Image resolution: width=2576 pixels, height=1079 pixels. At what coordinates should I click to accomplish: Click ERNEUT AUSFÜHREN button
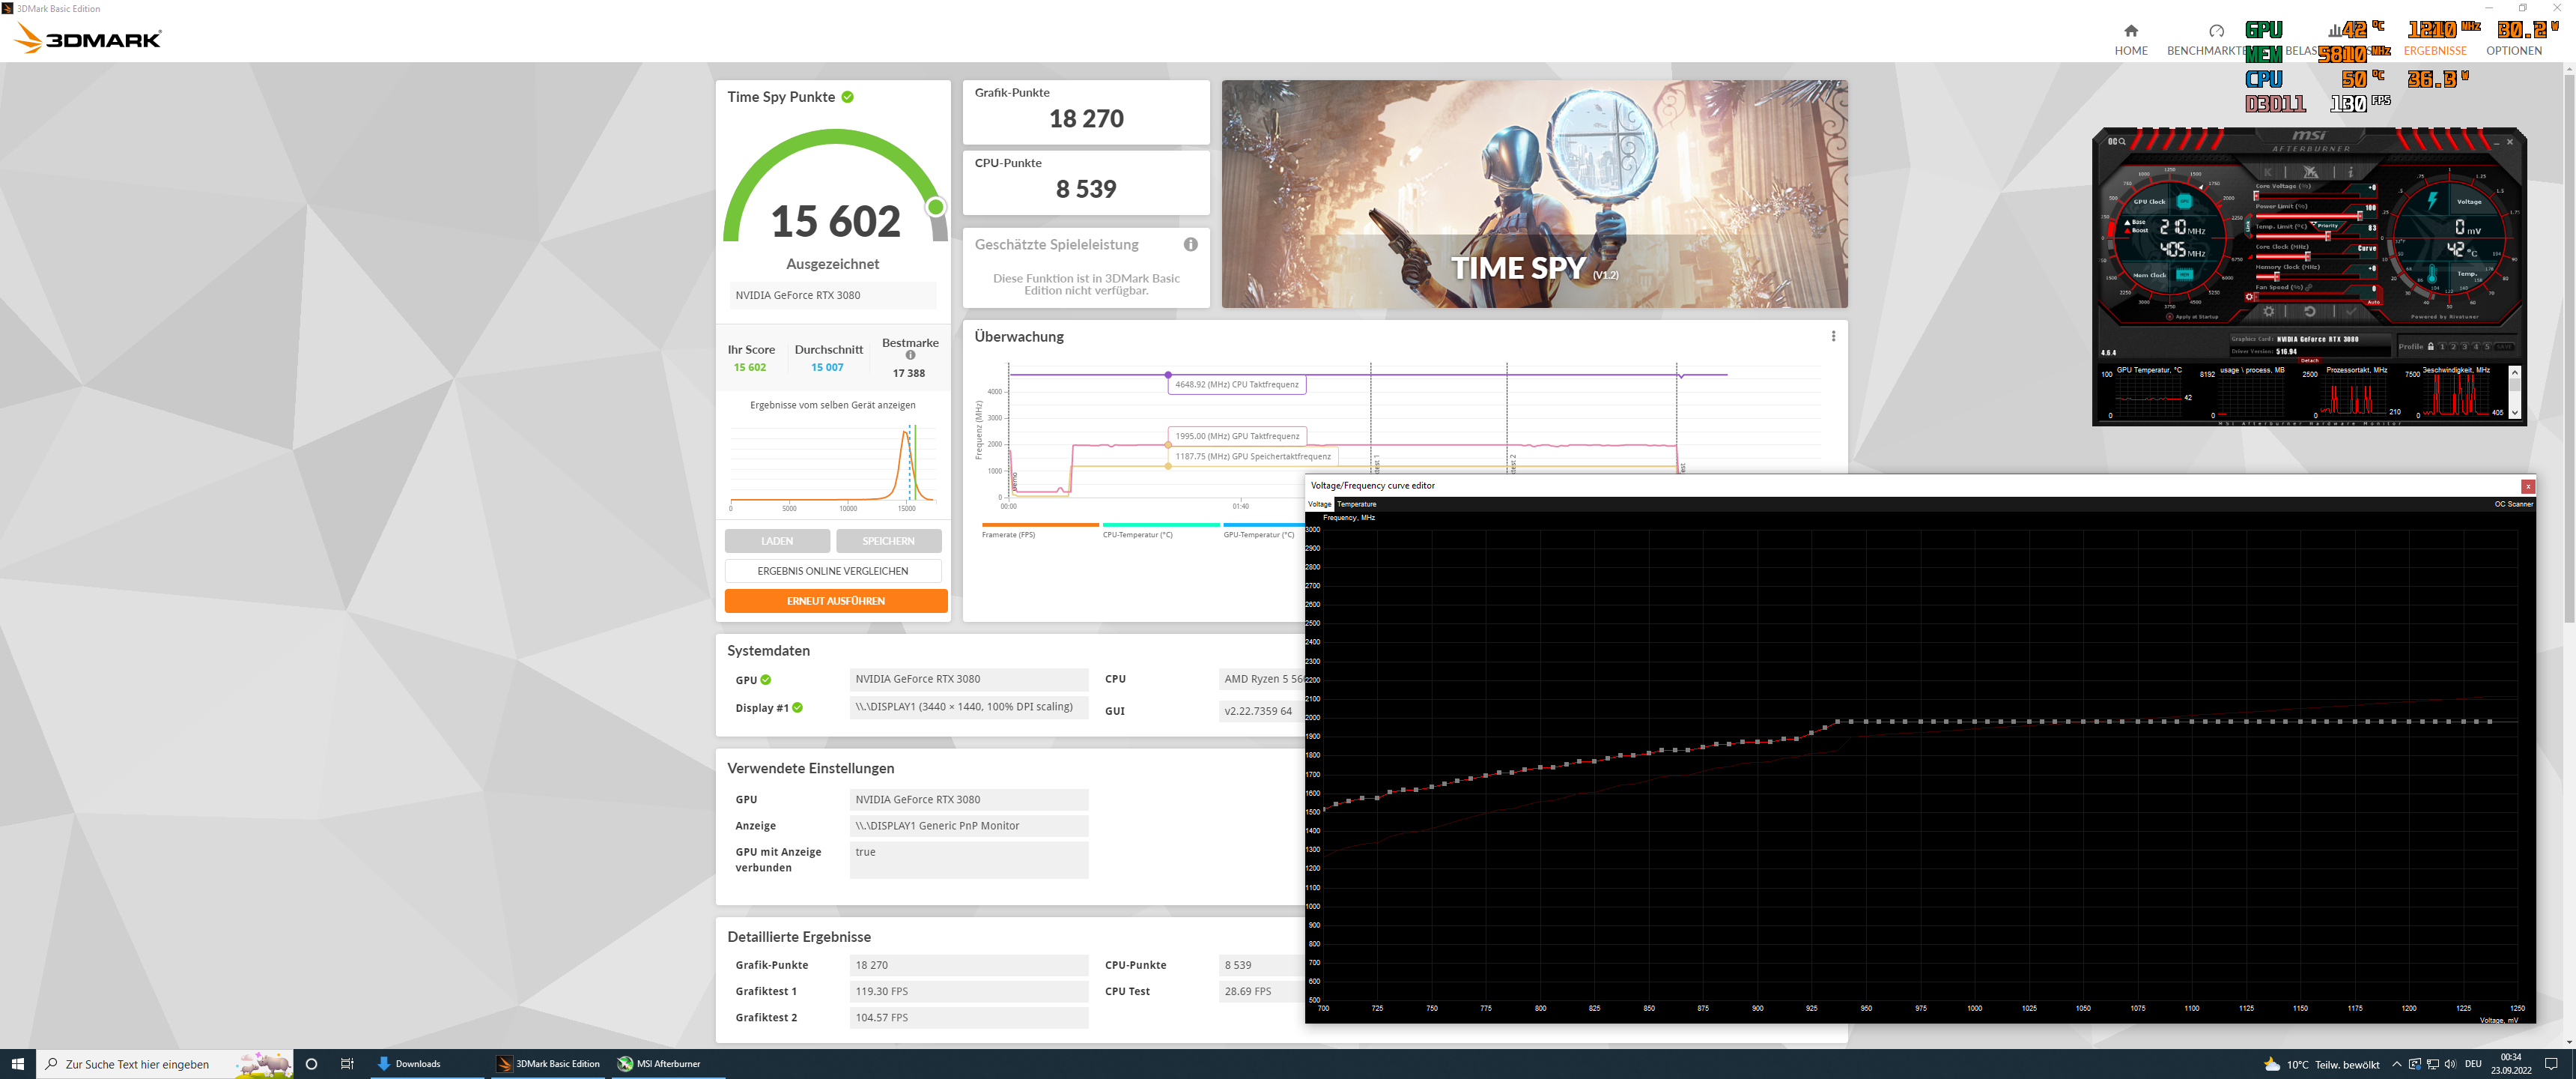pyautogui.click(x=835, y=600)
